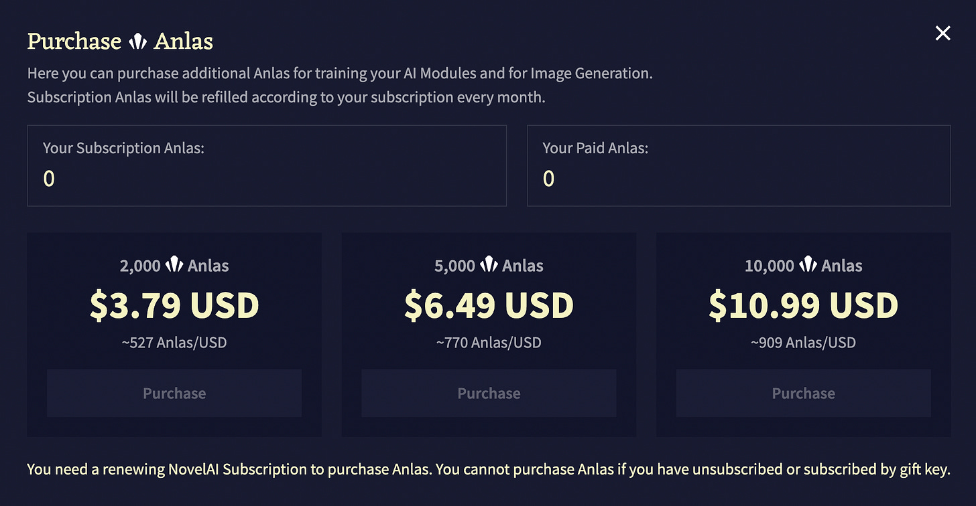The width and height of the screenshot is (976, 506).
Task: Click the Anlas icon in the dialog title
Action: (137, 42)
